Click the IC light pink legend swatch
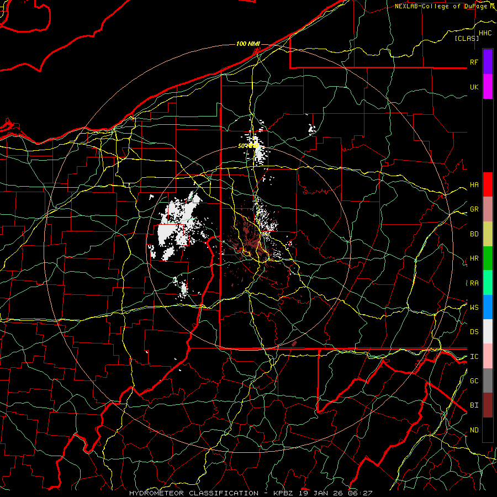497x497 pixels. [x=488, y=356]
